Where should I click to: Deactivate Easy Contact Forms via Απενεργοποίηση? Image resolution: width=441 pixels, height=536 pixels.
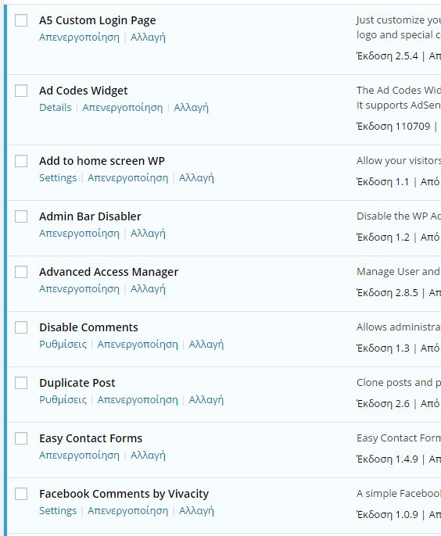pyautogui.click(x=80, y=456)
